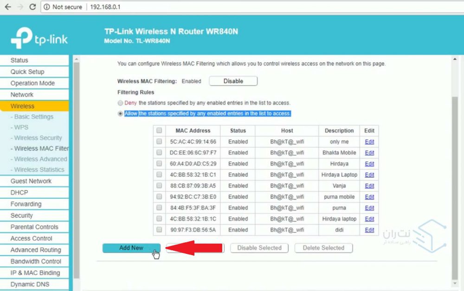Tick checkbox for the didi entry
The height and width of the screenshot is (291, 464).
159,230
